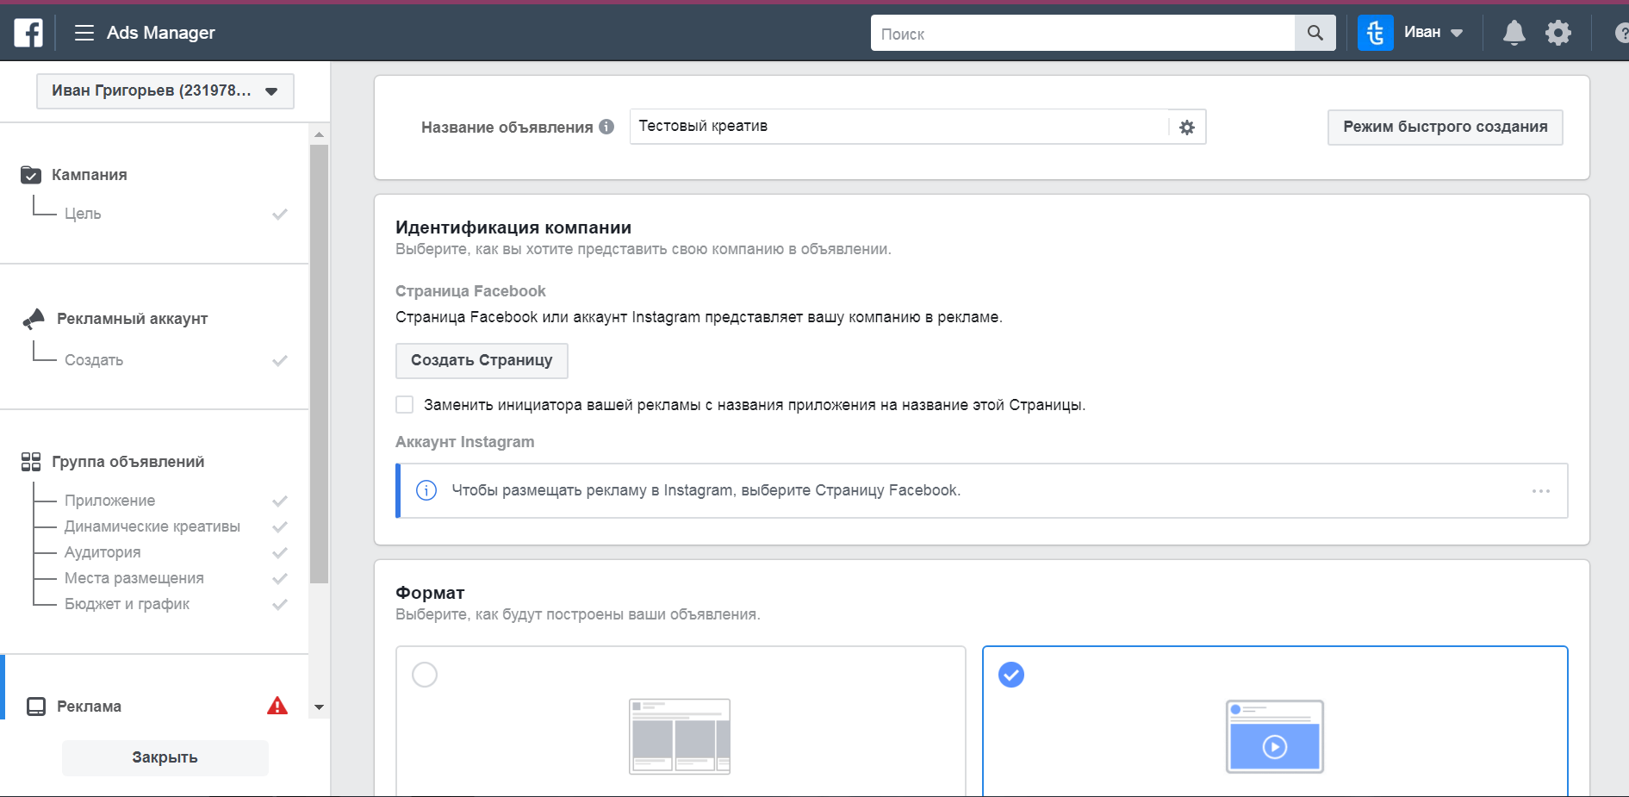Open the Места размещения step
Screen dimensions: 1629x797
(x=134, y=578)
